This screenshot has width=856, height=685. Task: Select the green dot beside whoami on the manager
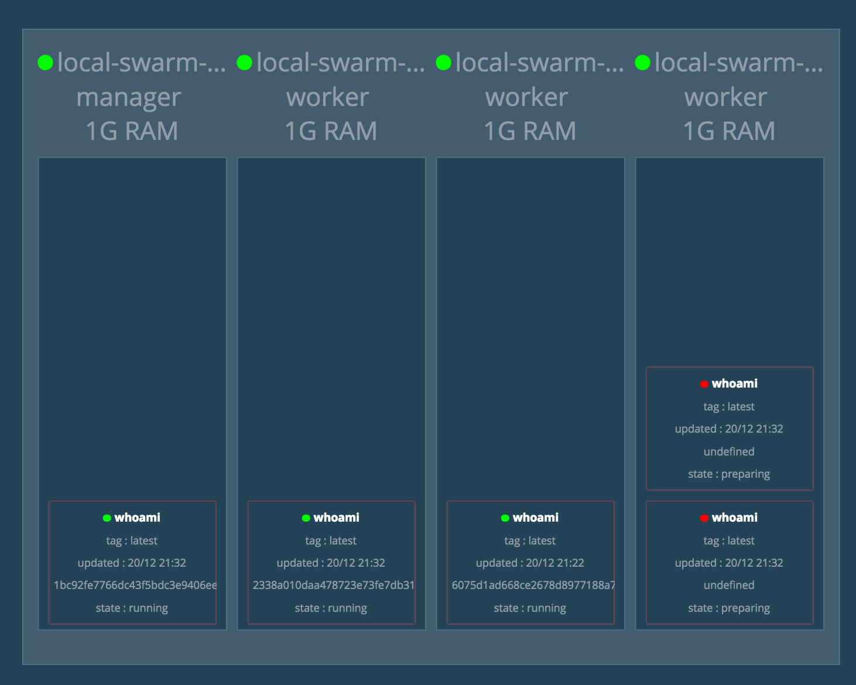click(107, 518)
